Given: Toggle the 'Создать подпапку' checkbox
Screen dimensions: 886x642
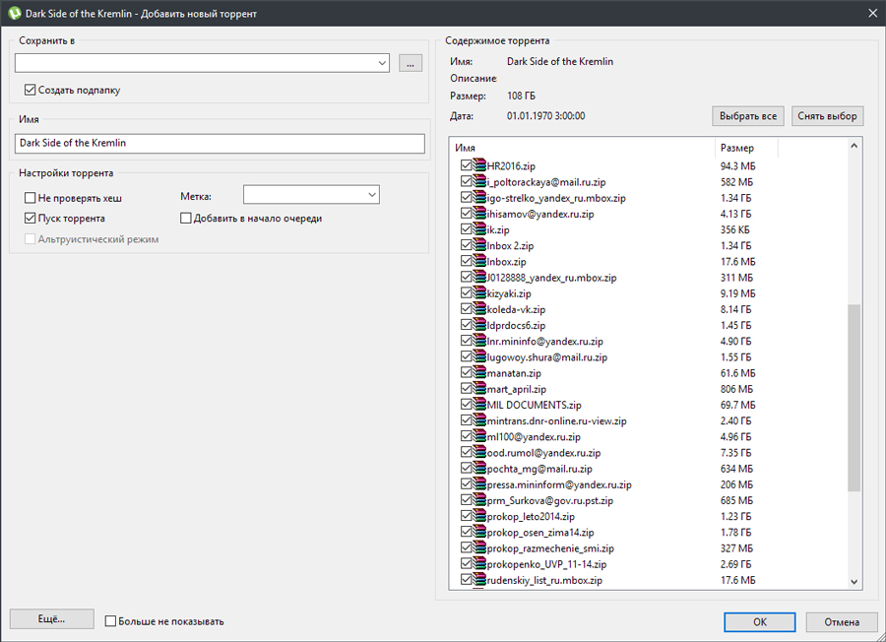Looking at the screenshot, I should click(x=31, y=91).
